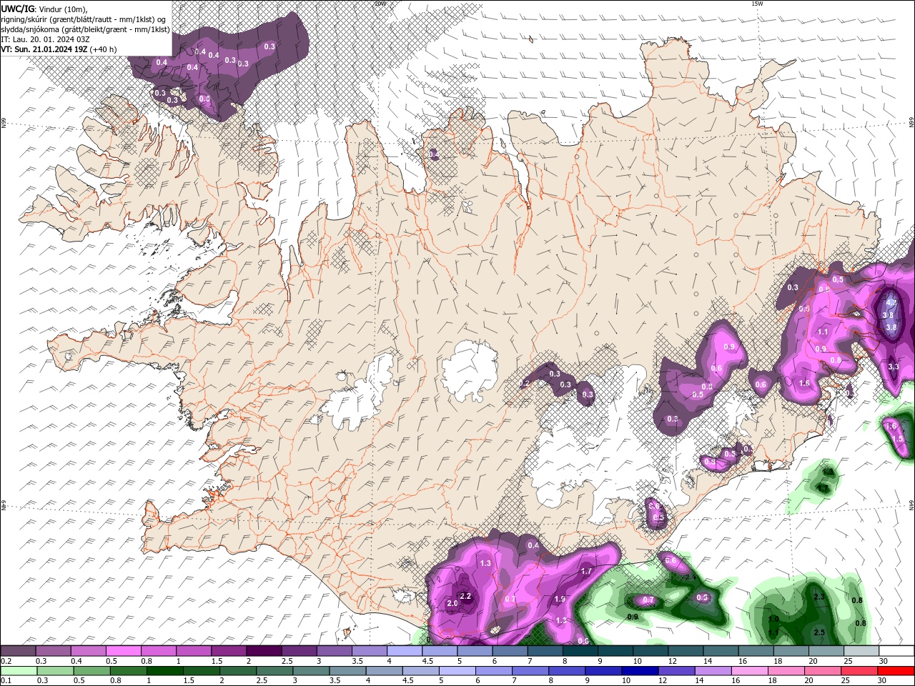The width and height of the screenshot is (915, 686).
Task: Click the red 30 swatch in the bottom legend row
Action: click(x=896, y=671)
